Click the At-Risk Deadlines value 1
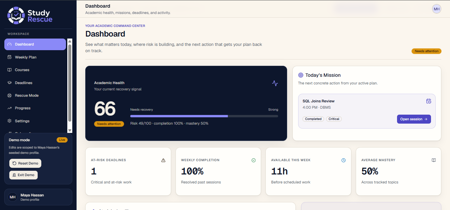Screen dimensions: 450x210 (x=94, y=171)
